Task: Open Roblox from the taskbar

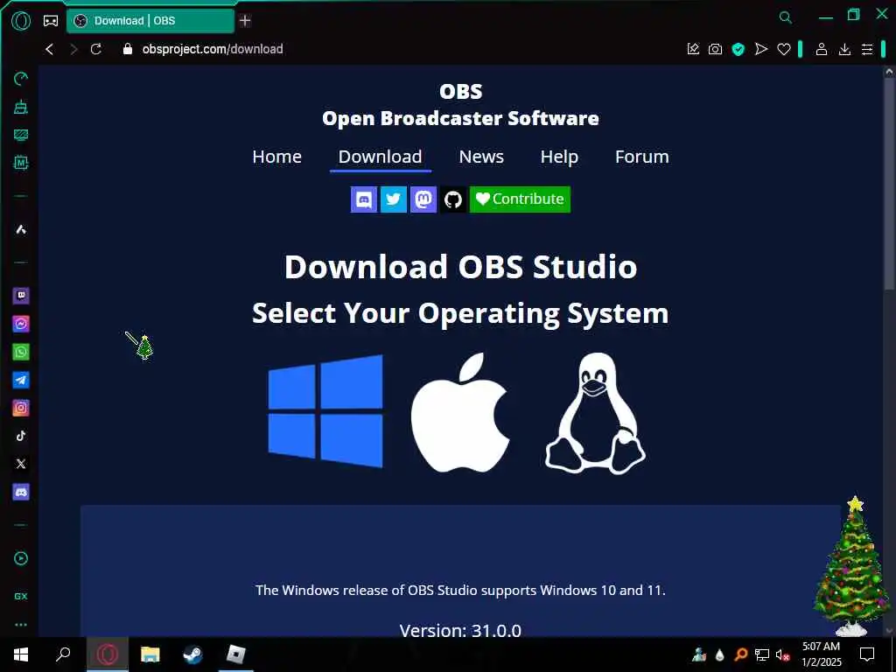Action: point(235,654)
